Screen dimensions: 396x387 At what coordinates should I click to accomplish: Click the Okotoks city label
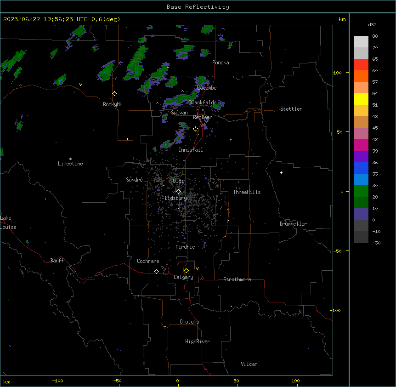189,322
